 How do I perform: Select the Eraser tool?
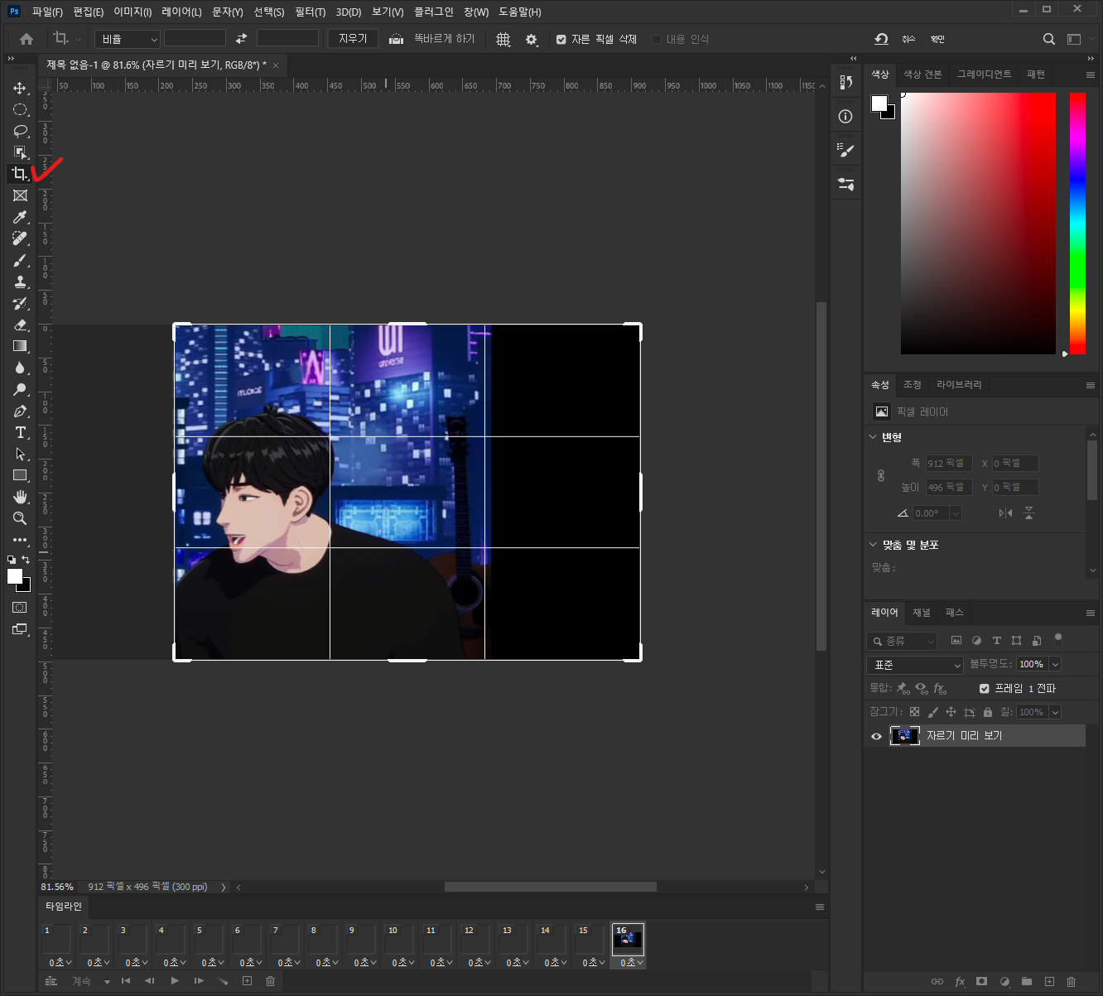(20, 325)
